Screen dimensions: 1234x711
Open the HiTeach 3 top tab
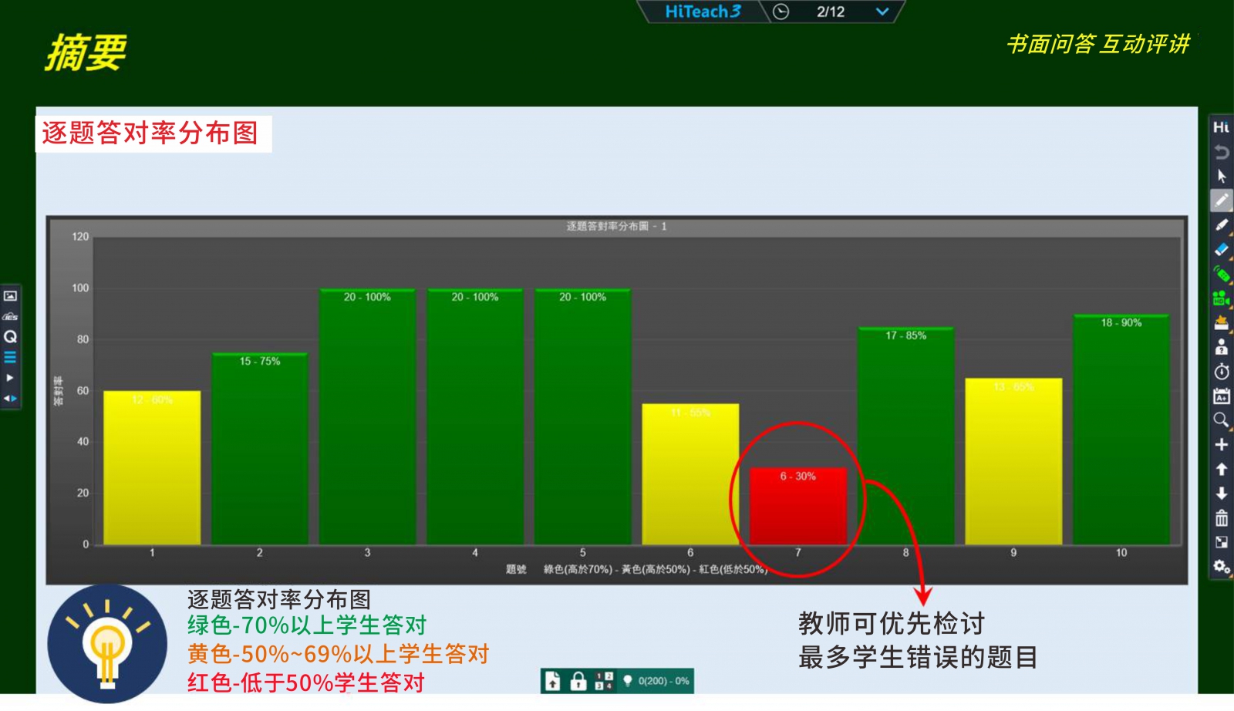[702, 12]
